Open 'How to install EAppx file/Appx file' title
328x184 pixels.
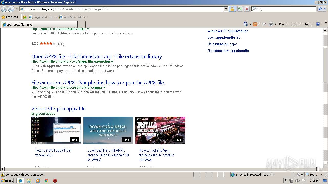(157, 155)
